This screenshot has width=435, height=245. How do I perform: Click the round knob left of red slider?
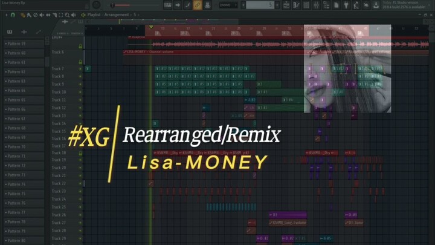96,5
